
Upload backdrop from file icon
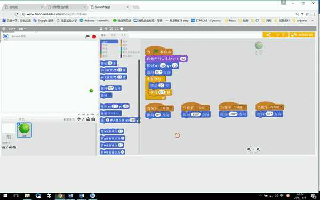(10, 147)
